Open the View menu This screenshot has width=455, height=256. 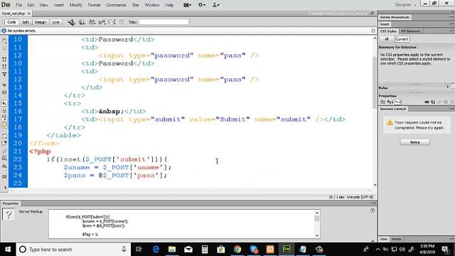tap(43, 5)
